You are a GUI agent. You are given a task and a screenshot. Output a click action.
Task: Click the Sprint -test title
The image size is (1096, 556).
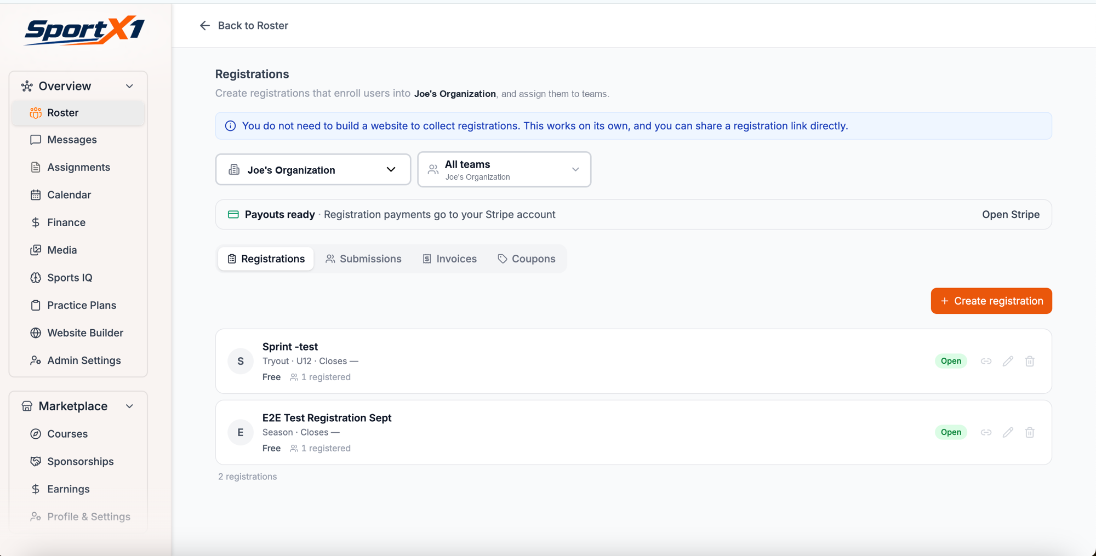(x=290, y=347)
